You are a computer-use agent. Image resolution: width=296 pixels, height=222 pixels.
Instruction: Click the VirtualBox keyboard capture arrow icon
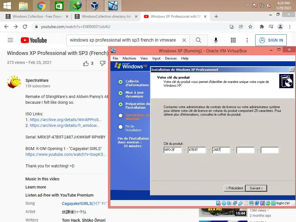pos(273,203)
